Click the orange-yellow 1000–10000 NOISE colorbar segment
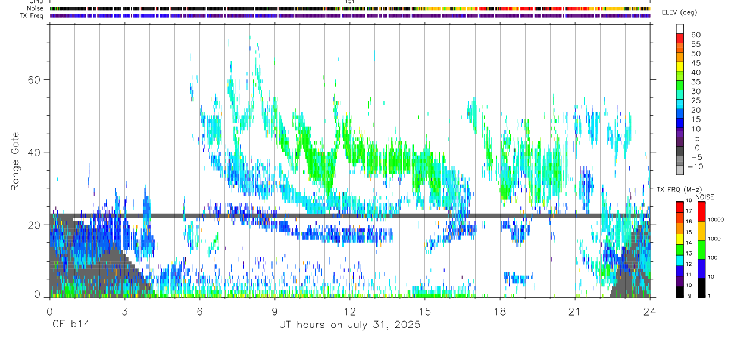731x337 pixels. [702, 231]
